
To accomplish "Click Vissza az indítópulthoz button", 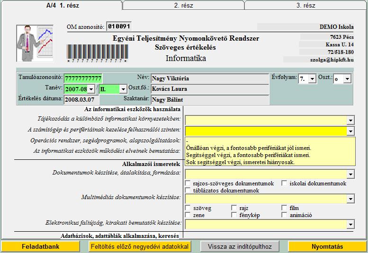I will coord(239,246).
